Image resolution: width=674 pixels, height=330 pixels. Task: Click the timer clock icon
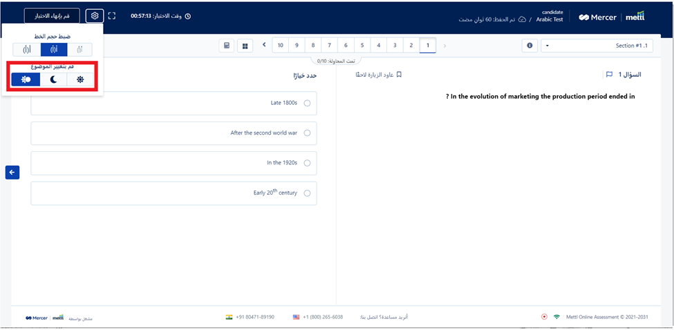[187, 16]
